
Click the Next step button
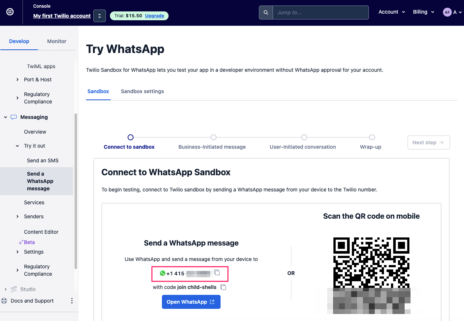point(429,142)
